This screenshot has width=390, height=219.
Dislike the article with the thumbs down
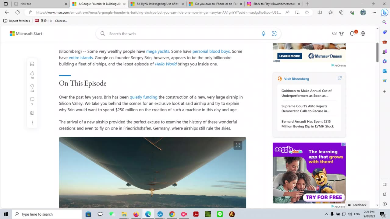(x=32, y=86)
